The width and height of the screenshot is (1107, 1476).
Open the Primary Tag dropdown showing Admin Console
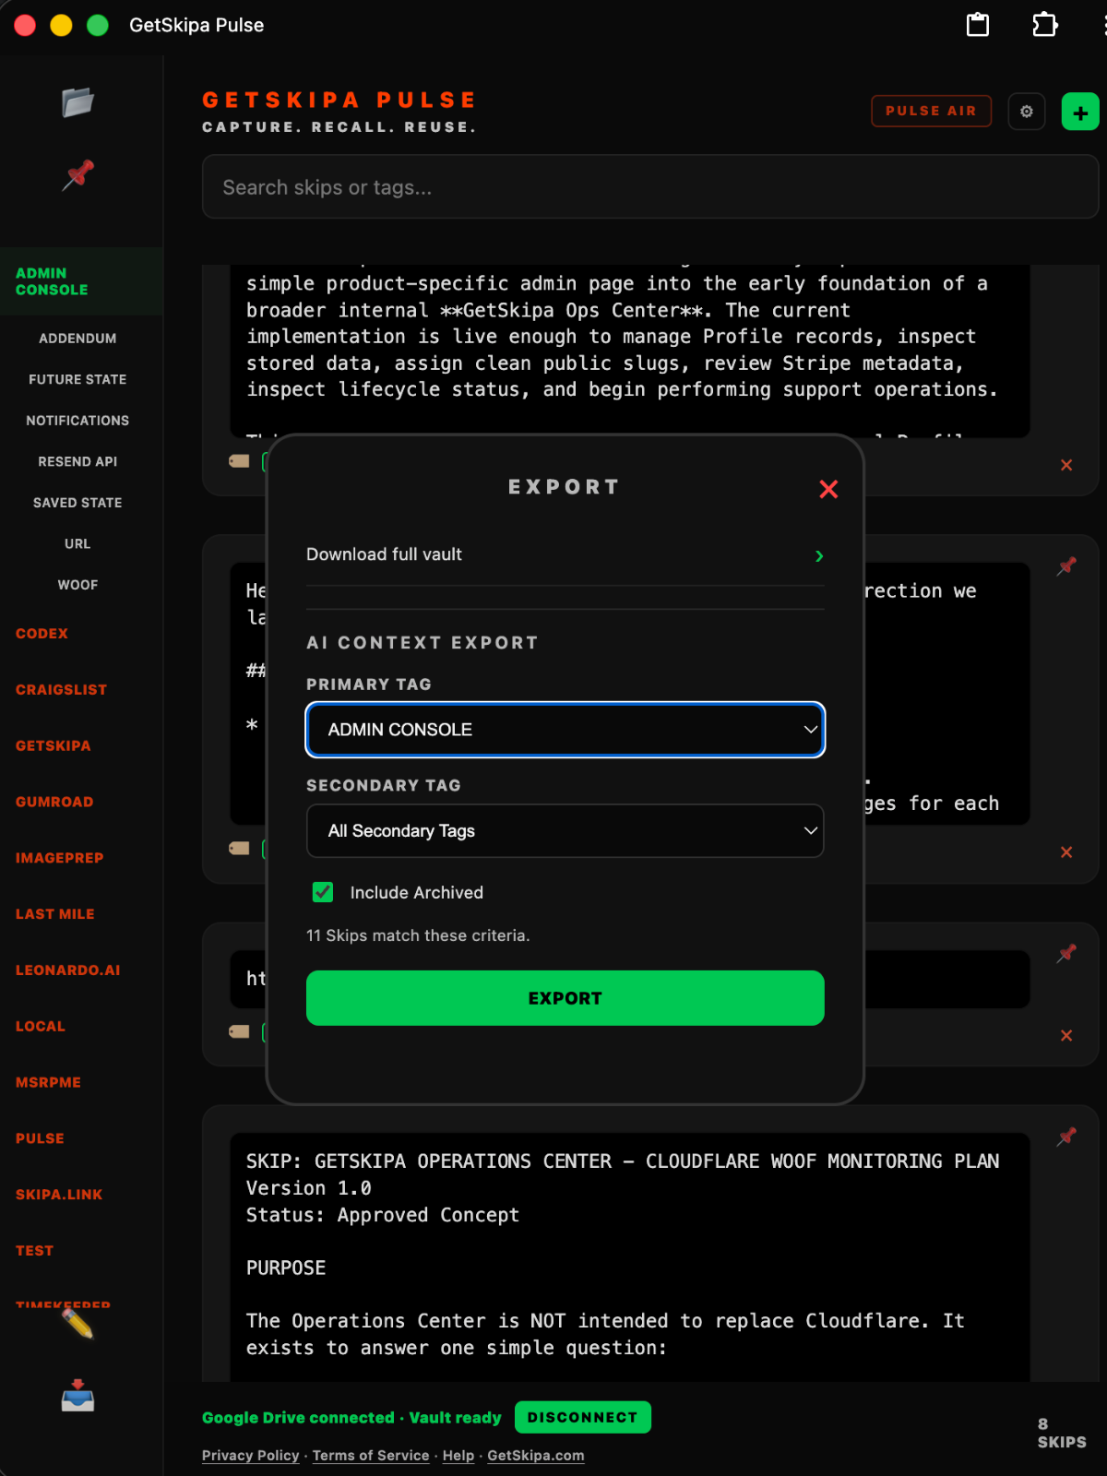[565, 730]
